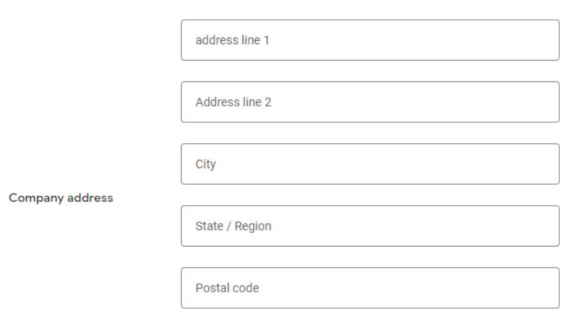Click inside the City input
The image size is (570, 314).
(x=370, y=164)
